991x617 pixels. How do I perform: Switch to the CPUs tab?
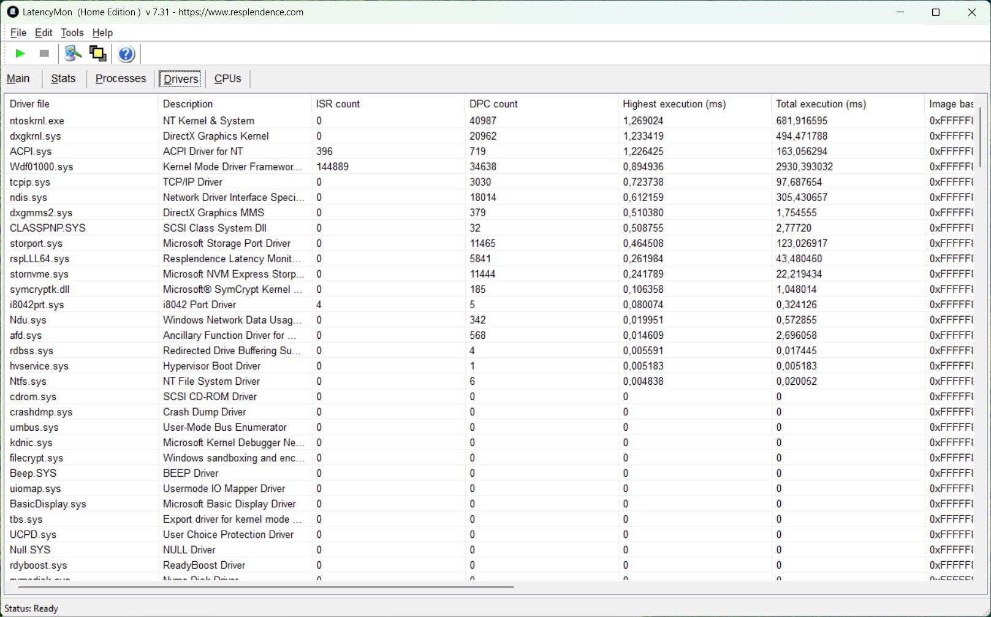[227, 78]
